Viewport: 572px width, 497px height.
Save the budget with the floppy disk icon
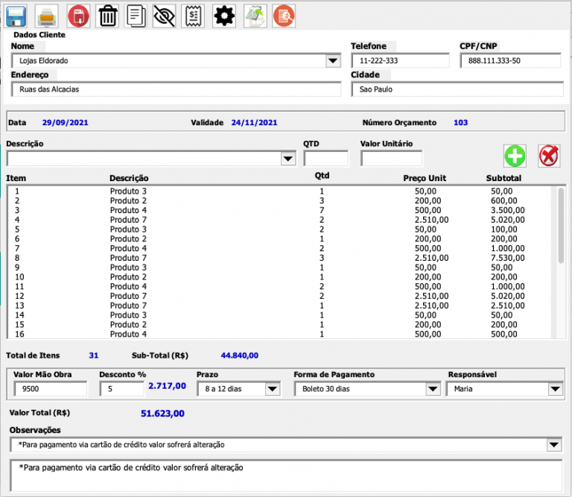click(x=16, y=16)
